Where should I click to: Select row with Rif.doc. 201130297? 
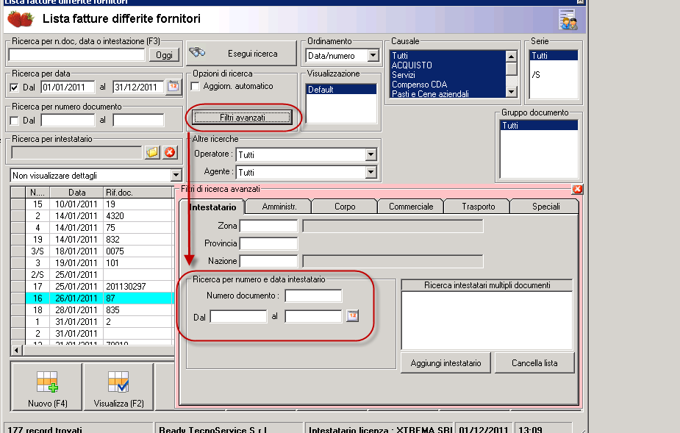click(93, 287)
